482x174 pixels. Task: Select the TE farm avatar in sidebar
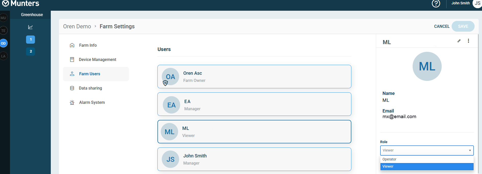point(4,31)
